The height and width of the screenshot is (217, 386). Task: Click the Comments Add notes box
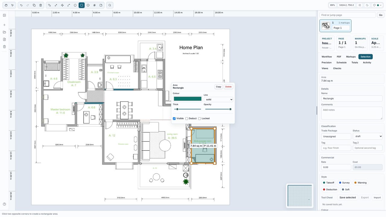pyautogui.click(x=352, y=113)
